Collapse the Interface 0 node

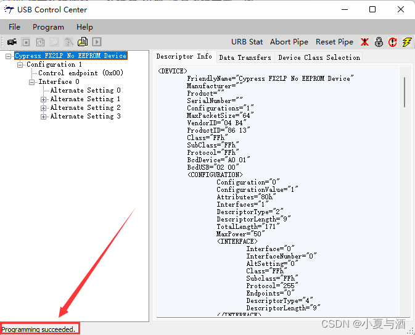coord(32,82)
